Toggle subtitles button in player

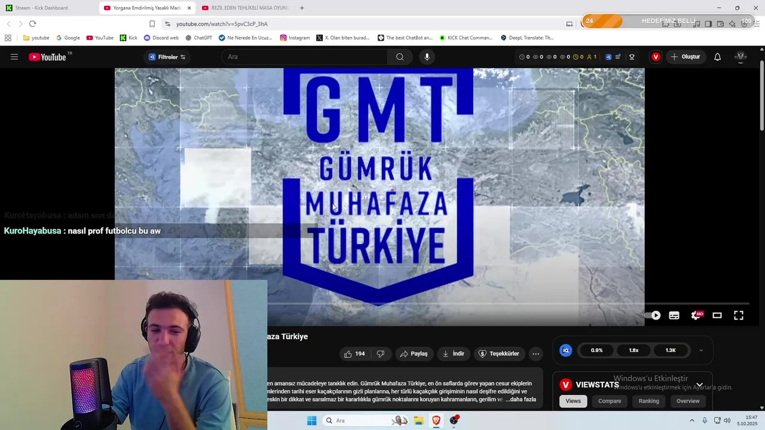click(674, 315)
